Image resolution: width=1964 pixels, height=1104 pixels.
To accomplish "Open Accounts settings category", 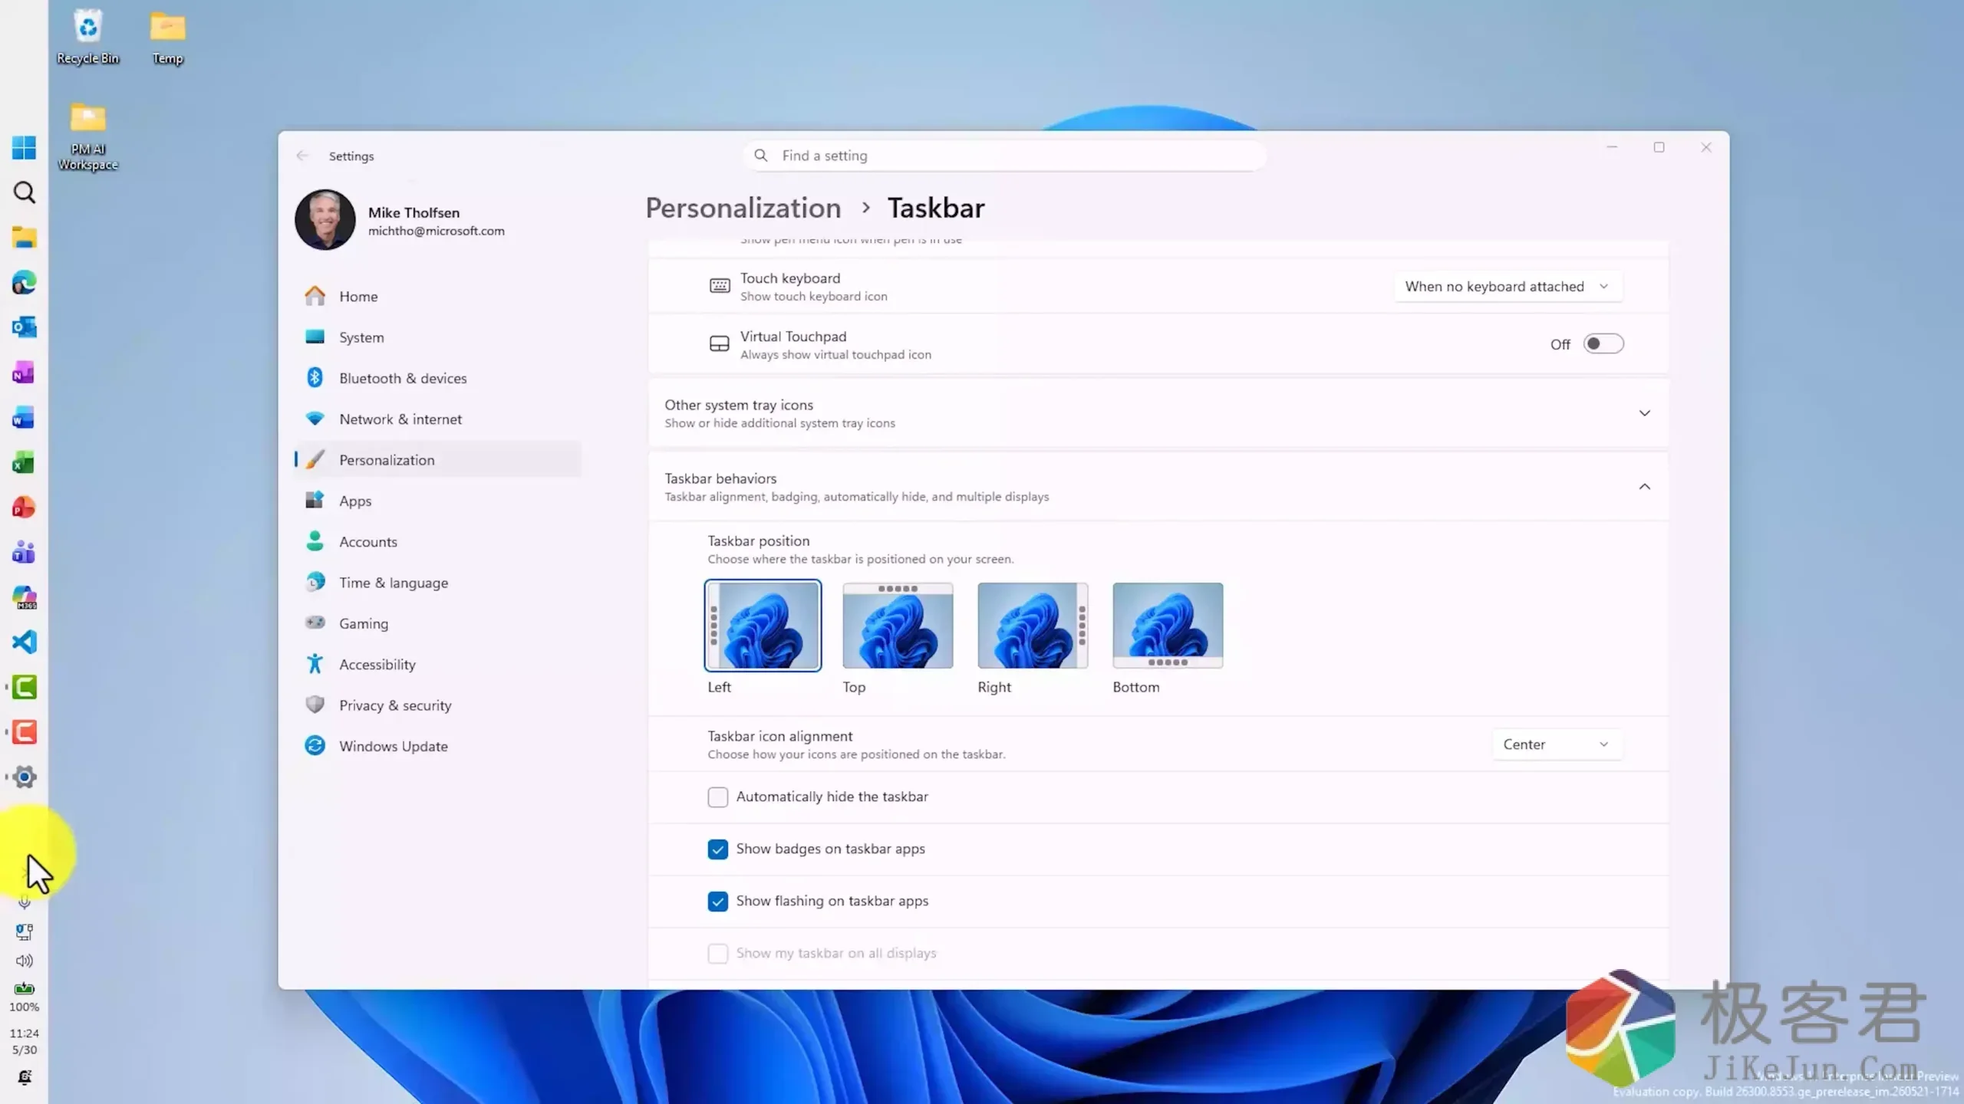I will [437, 542].
